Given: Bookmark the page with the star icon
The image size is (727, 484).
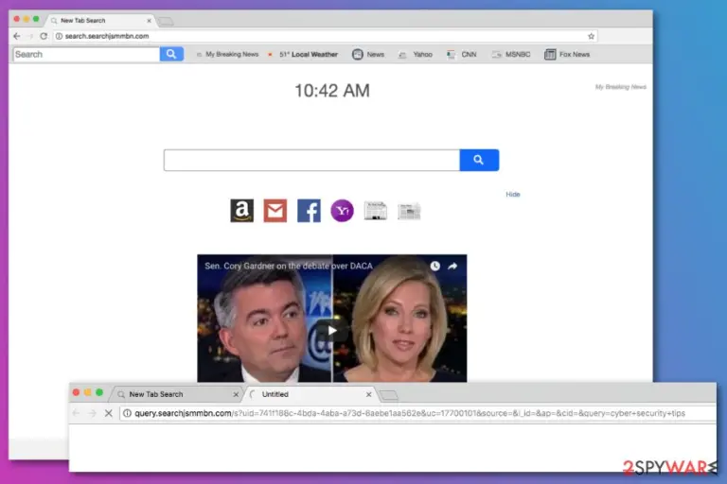Looking at the screenshot, I should pos(591,36).
